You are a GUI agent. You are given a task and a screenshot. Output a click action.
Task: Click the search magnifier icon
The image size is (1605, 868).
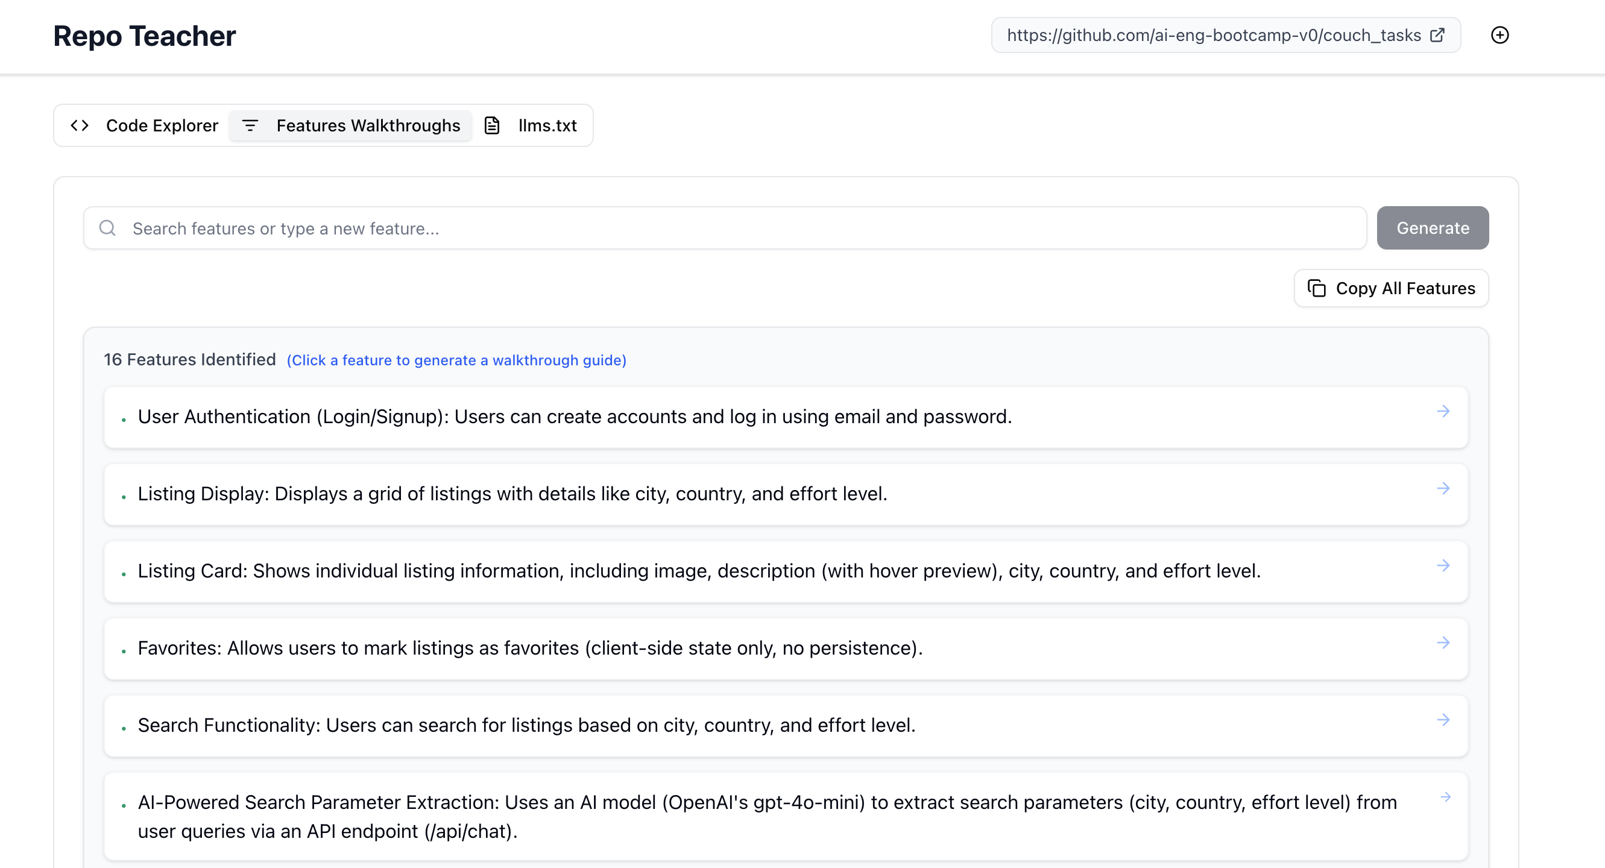click(x=108, y=228)
